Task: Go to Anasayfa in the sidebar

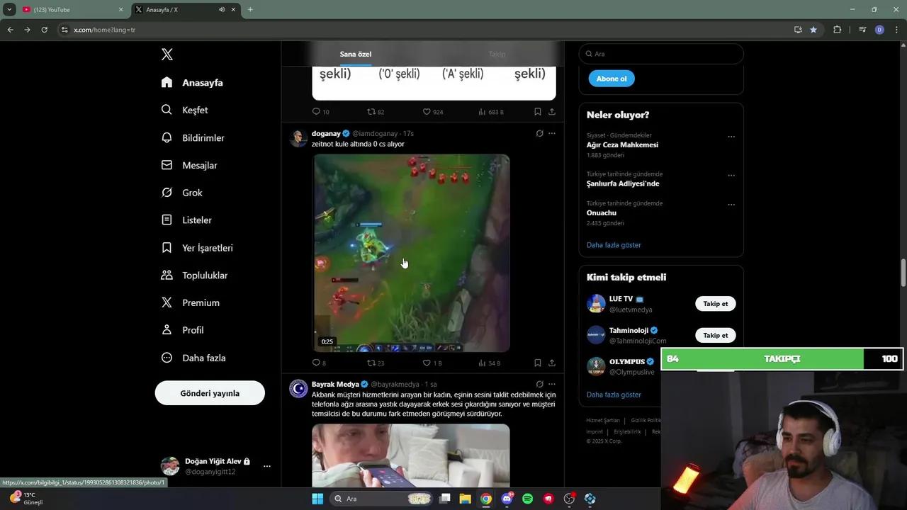Action: click(x=192, y=82)
